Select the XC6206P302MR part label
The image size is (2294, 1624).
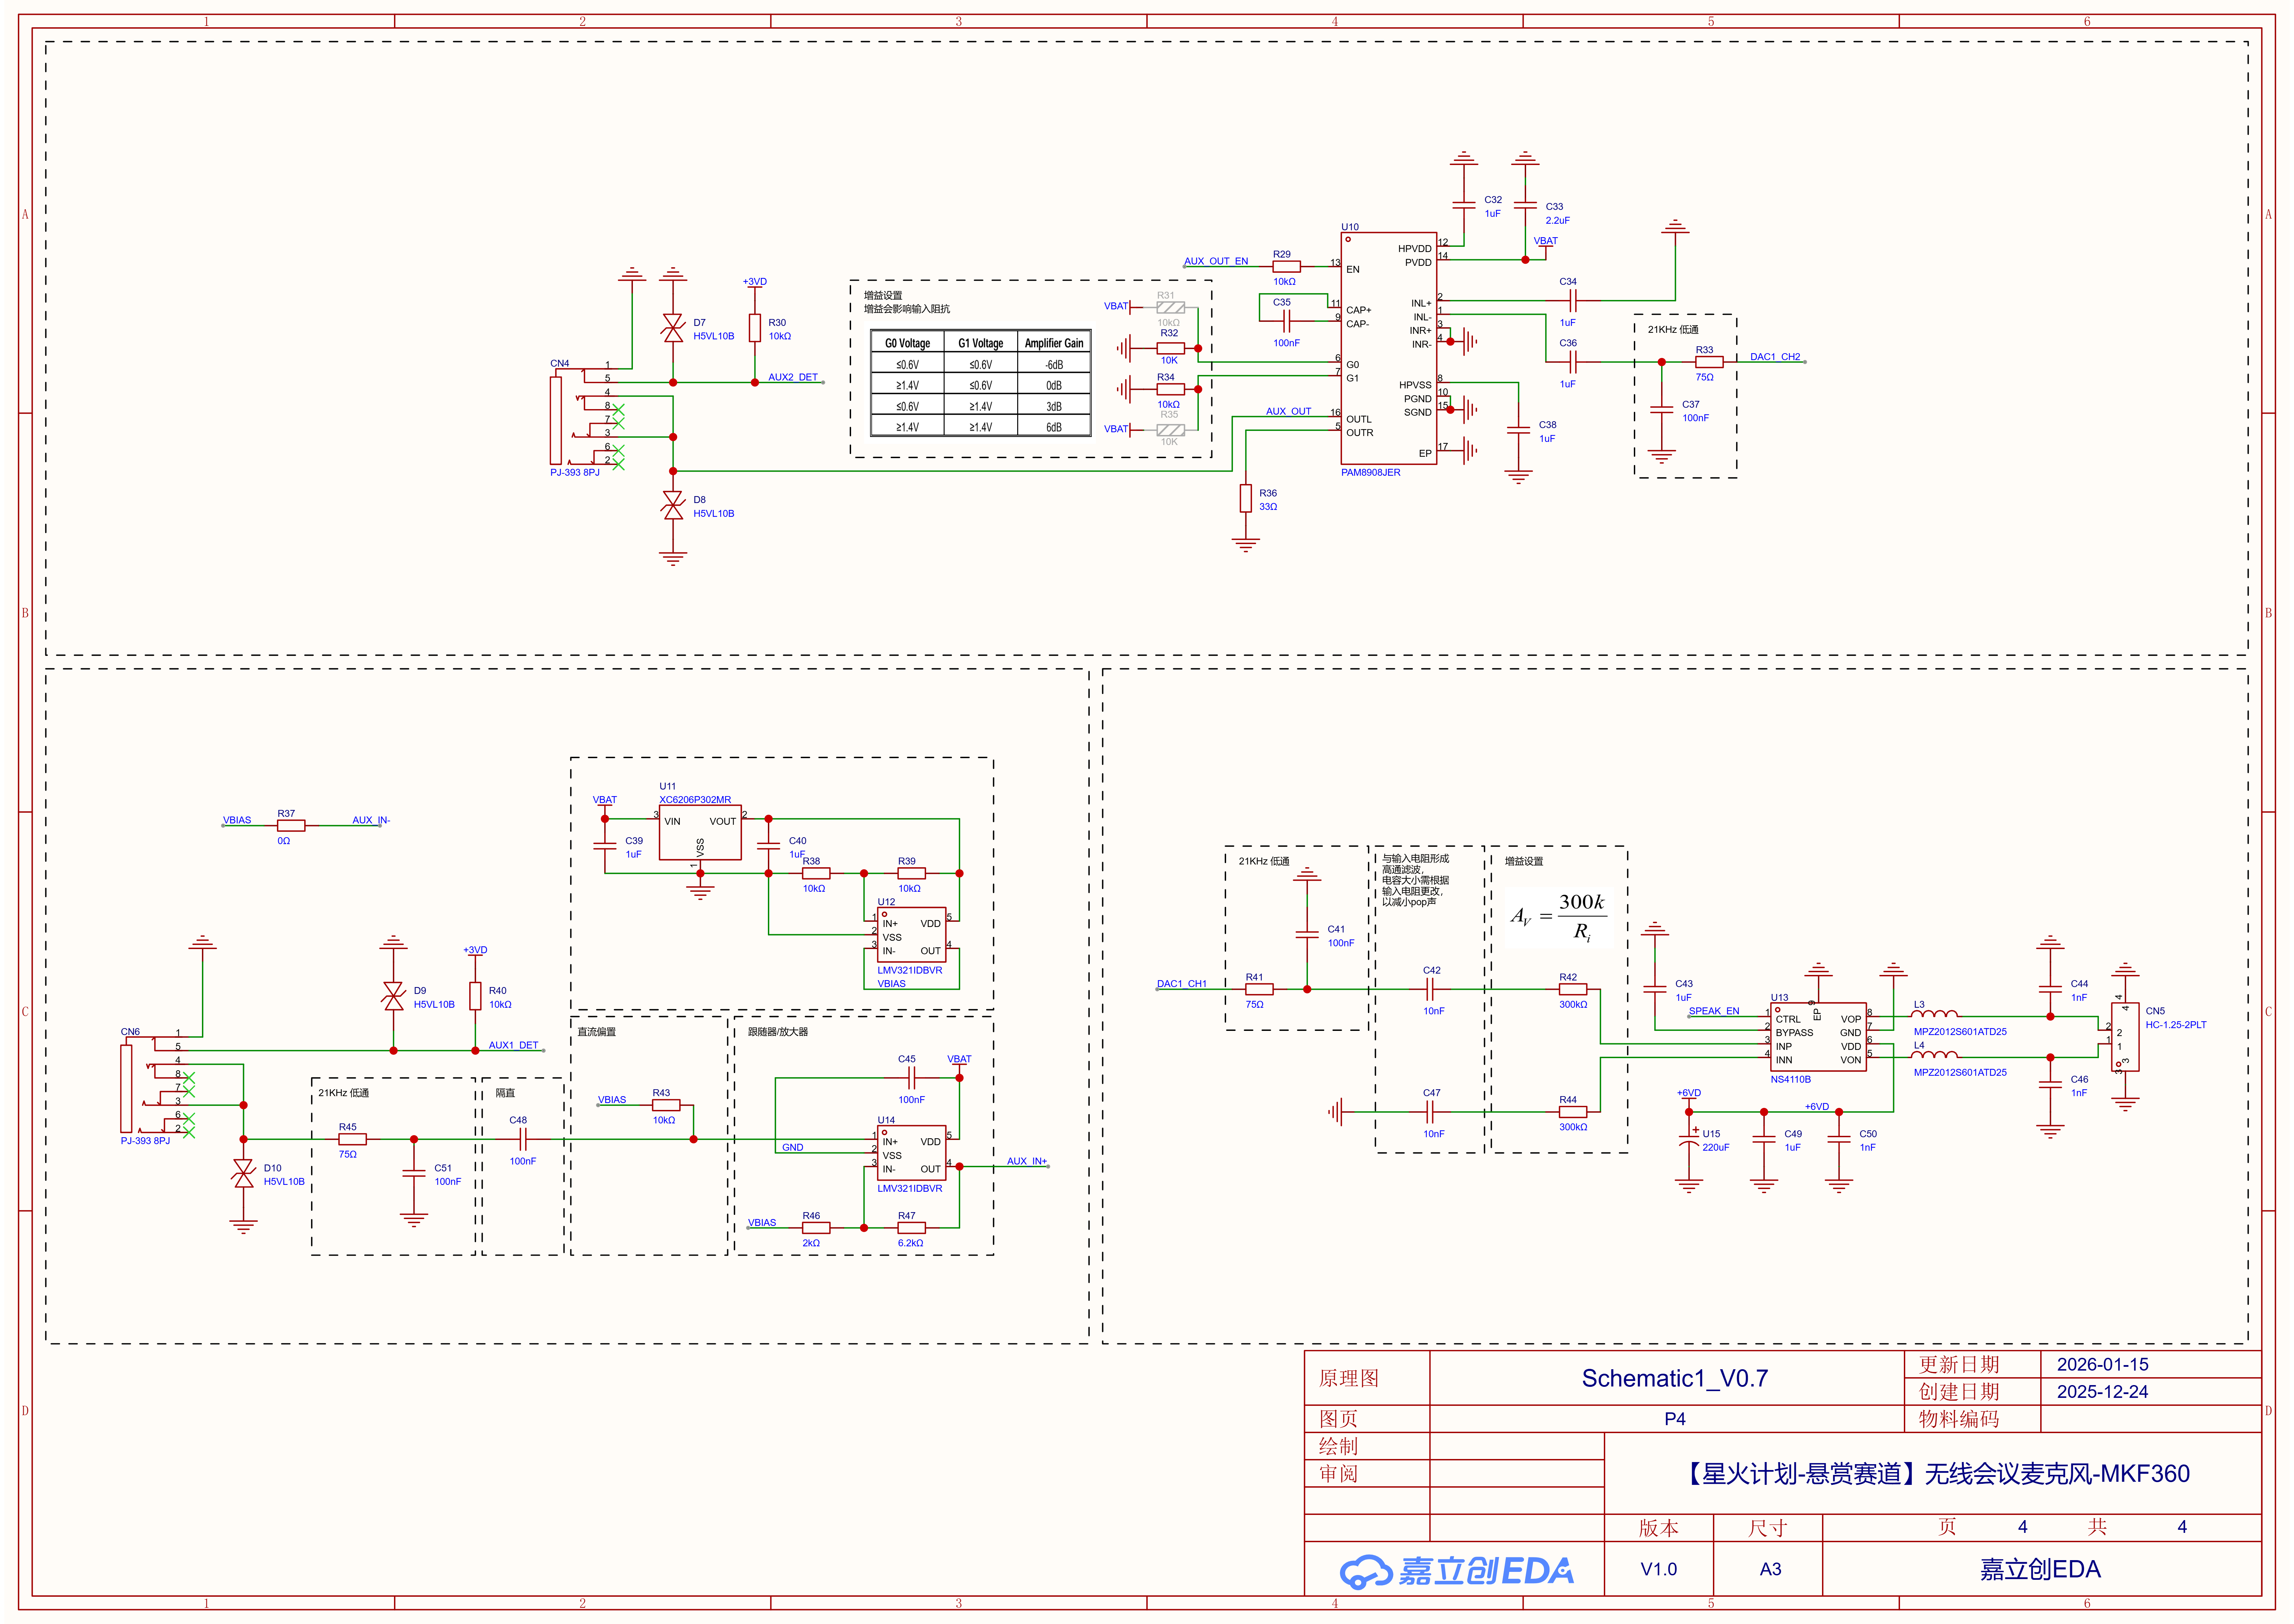(695, 800)
